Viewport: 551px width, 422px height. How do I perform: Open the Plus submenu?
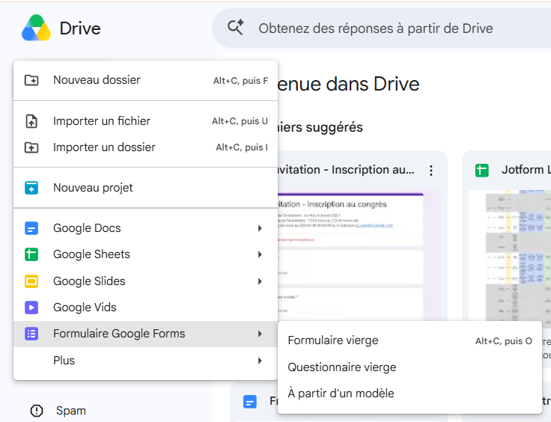(145, 361)
